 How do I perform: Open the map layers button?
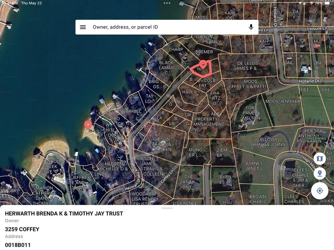pyautogui.click(x=320, y=159)
